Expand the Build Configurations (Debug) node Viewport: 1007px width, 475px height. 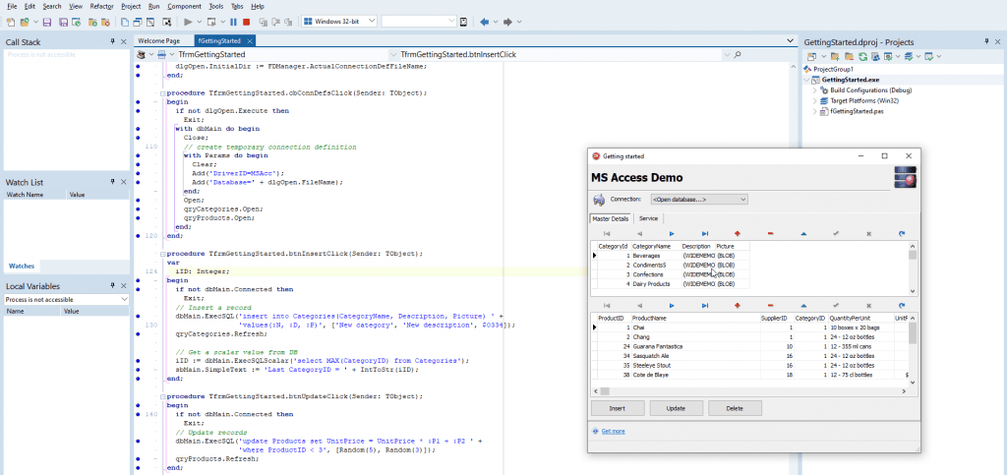[x=815, y=90]
